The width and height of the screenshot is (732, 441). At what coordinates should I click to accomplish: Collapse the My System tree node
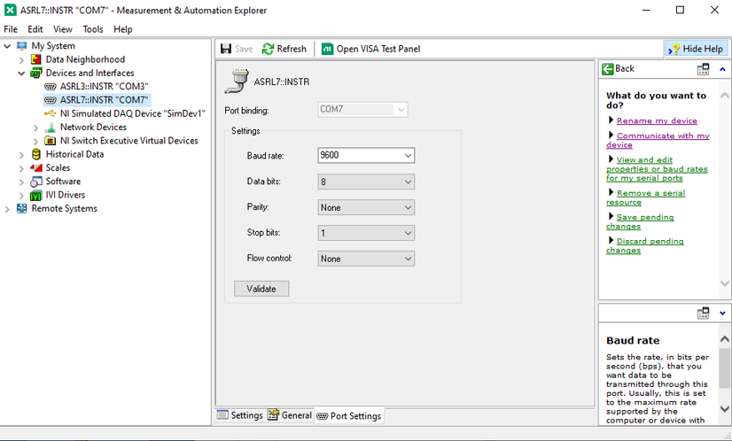click(x=7, y=46)
